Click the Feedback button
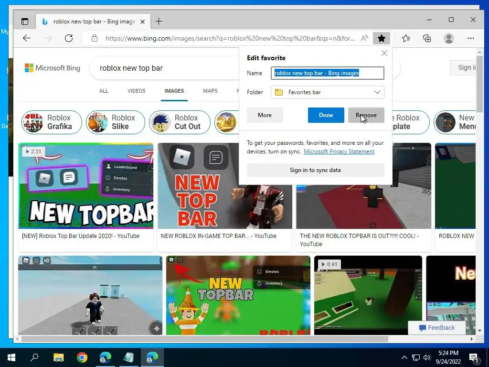This screenshot has width=489, height=367. [437, 328]
